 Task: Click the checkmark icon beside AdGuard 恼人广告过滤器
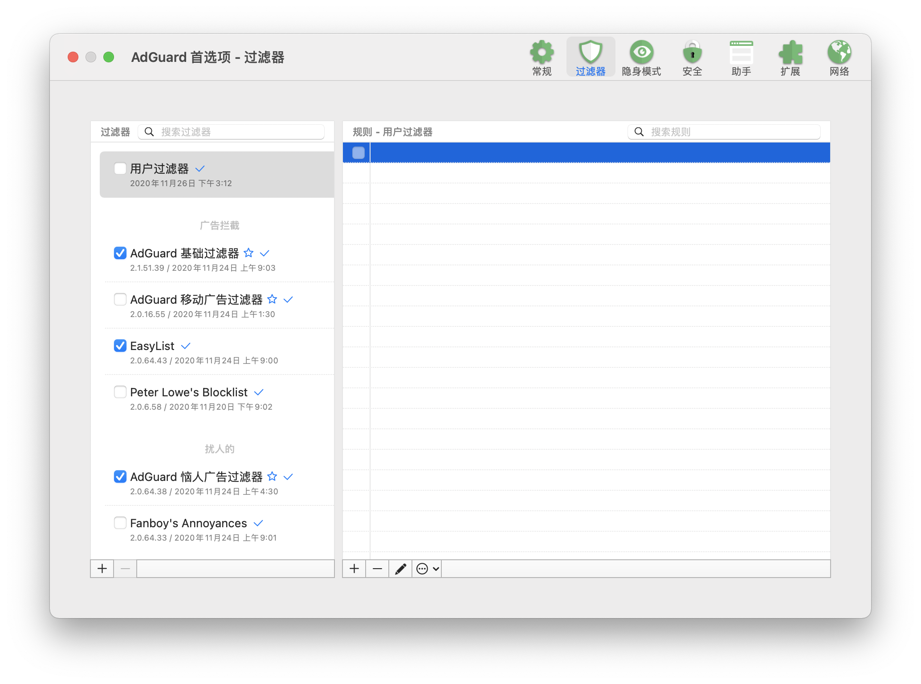288,477
